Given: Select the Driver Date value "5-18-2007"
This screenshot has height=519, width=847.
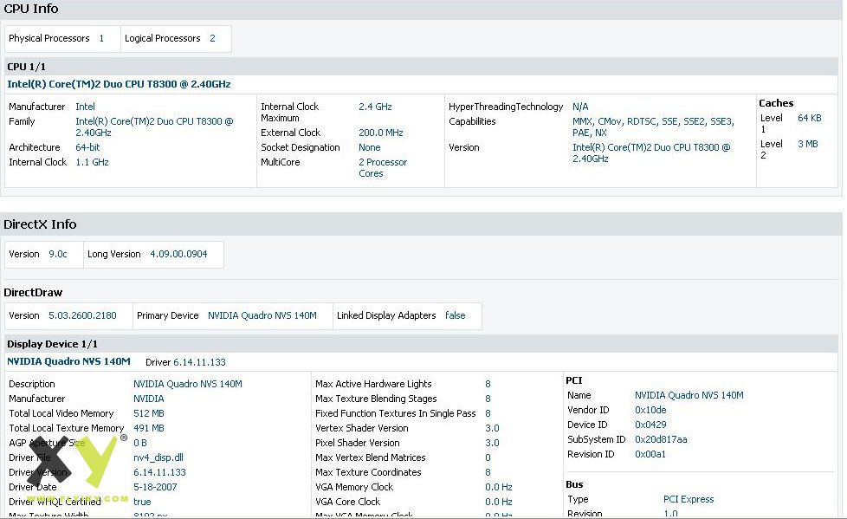Looking at the screenshot, I should pyautogui.click(x=156, y=487).
